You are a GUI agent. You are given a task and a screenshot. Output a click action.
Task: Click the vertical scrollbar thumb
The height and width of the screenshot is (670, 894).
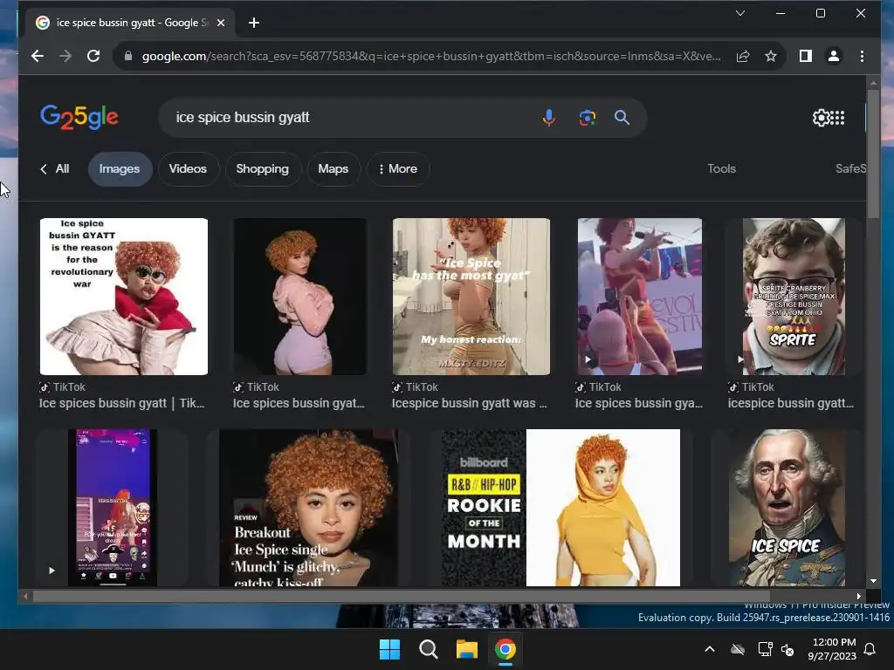873,154
